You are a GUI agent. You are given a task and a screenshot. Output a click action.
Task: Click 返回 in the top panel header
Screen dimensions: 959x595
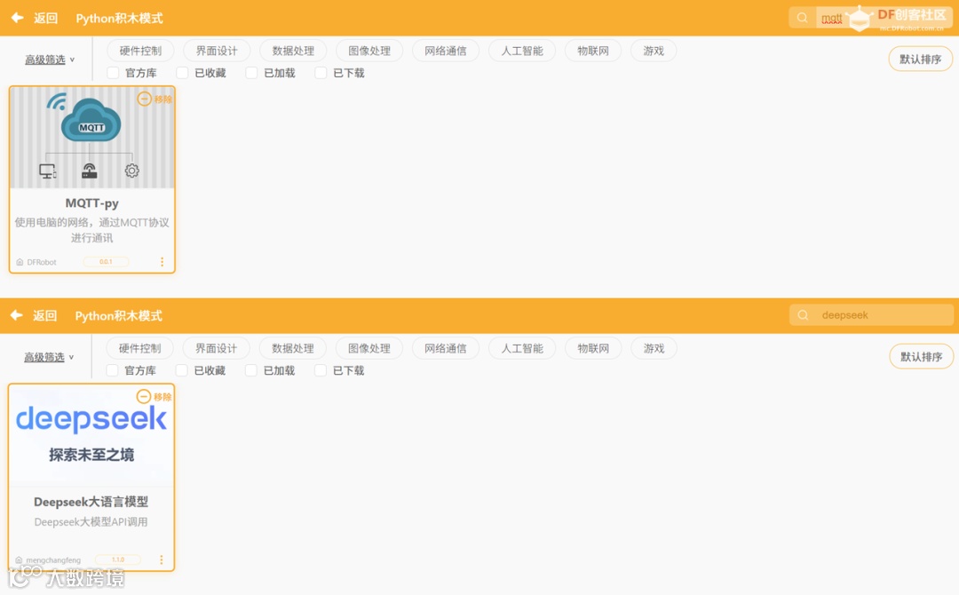pos(46,19)
